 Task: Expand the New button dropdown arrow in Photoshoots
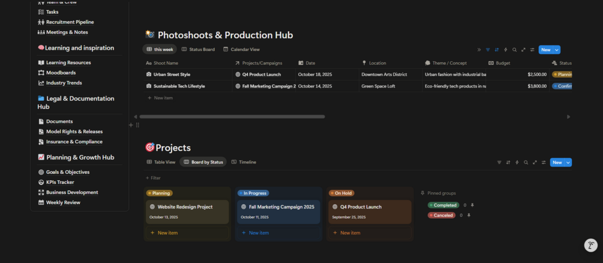click(x=557, y=50)
